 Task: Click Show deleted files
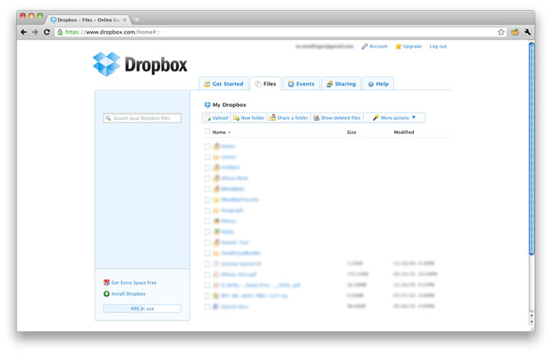pyautogui.click(x=337, y=117)
